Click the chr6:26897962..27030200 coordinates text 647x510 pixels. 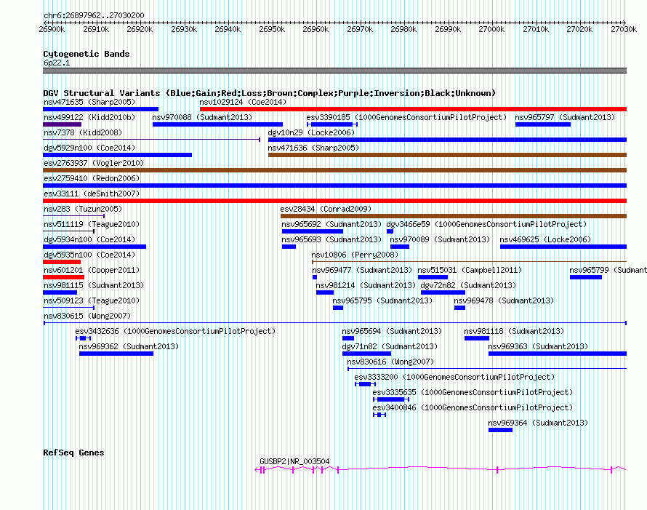tap(94, 15)
